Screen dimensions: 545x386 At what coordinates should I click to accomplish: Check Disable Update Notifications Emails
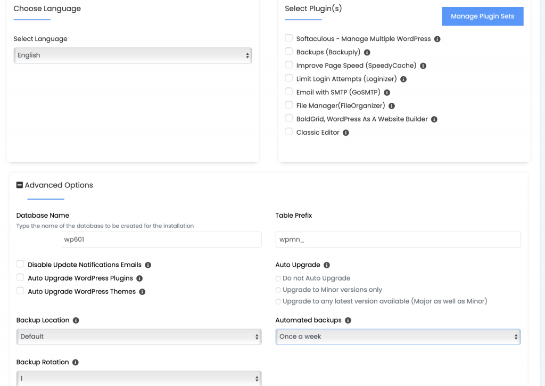[20, 264]
